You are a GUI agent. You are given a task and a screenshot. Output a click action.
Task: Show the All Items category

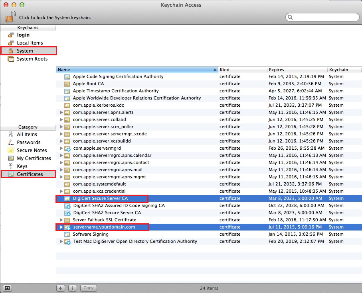click(28, 134)
